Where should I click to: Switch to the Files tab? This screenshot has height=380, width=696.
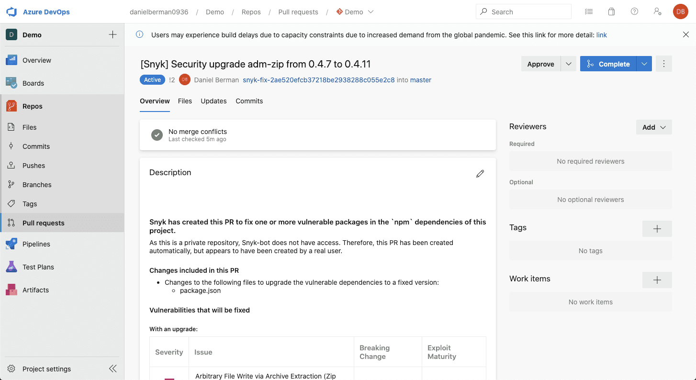click(x=185, y=101)
